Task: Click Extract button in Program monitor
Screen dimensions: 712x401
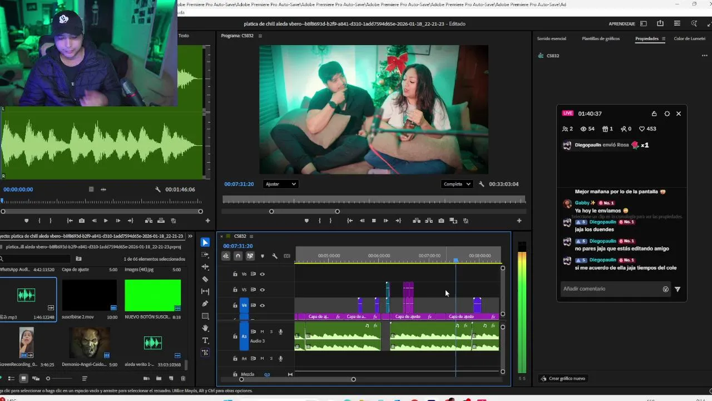Action: click(429, 221)
